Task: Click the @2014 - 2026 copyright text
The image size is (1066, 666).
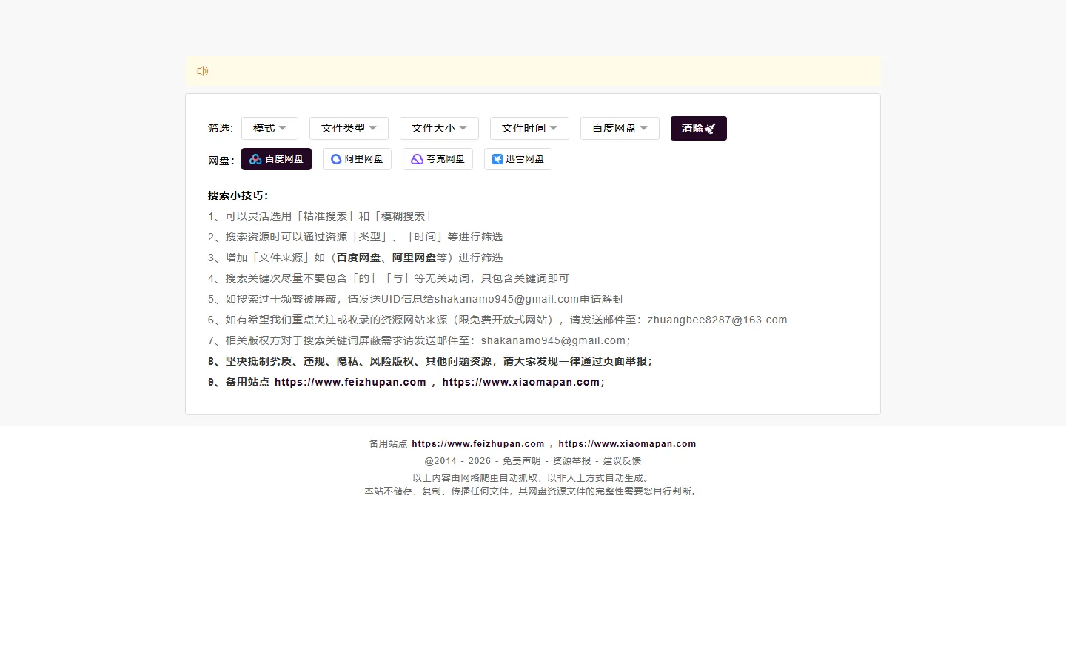Action: (x=457, y=461)
